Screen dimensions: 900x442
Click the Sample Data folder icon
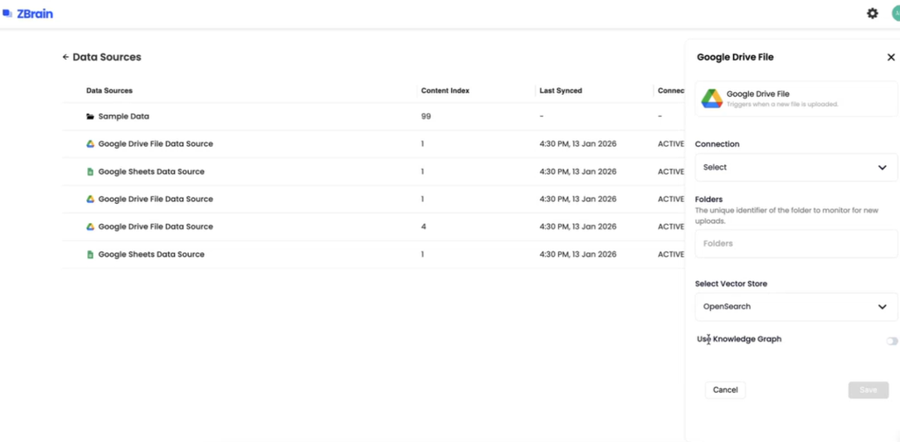click(90, 117)
